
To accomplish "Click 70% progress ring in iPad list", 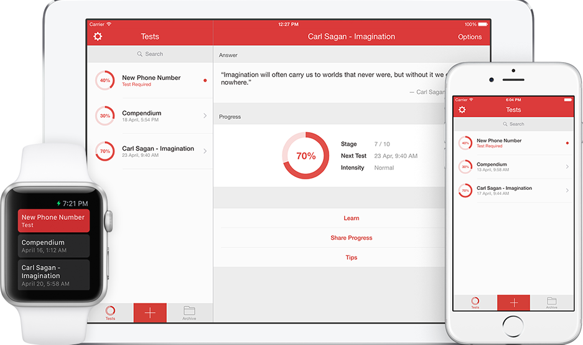I will click(105, 151).
